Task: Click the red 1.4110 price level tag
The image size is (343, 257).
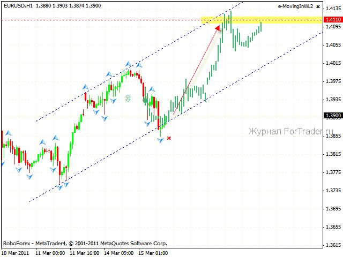Action: tap(332, 19)
